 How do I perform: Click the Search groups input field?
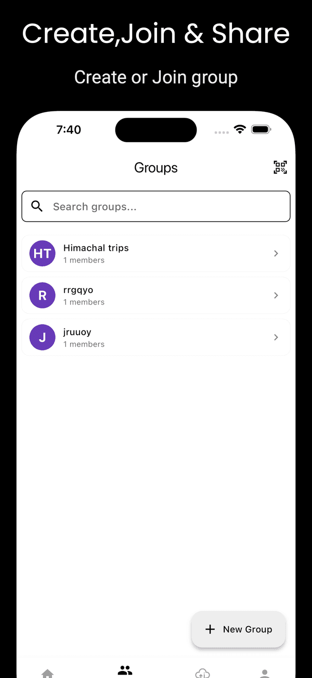tap(156, 206)
